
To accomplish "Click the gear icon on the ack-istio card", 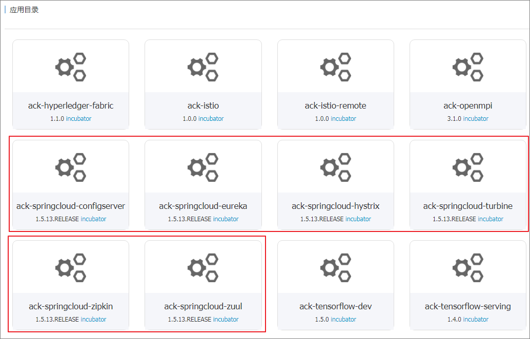I will (x=203, y=67).
